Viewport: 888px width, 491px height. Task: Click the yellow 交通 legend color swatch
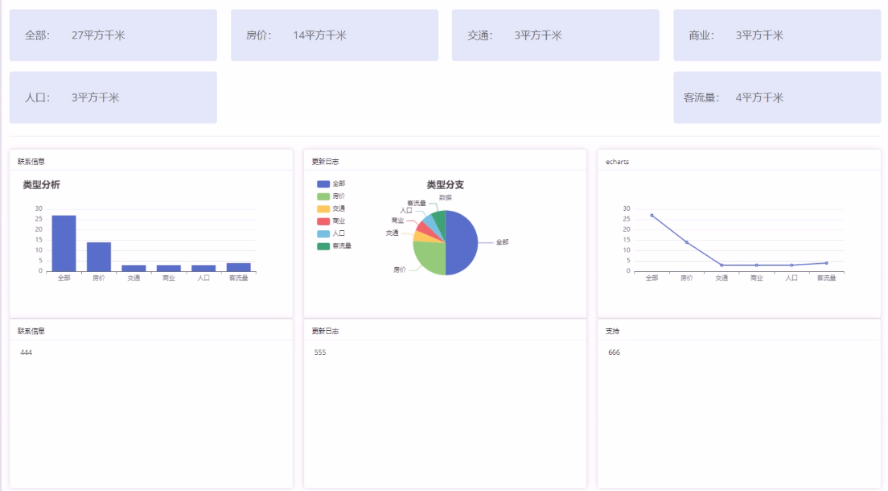(x=323, y=209)
